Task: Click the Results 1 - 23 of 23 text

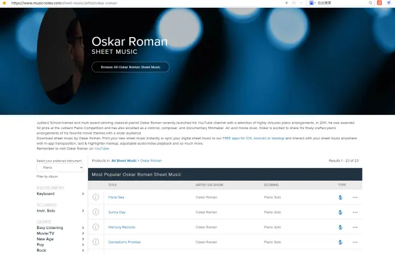Action: click(x=344, y=161)
